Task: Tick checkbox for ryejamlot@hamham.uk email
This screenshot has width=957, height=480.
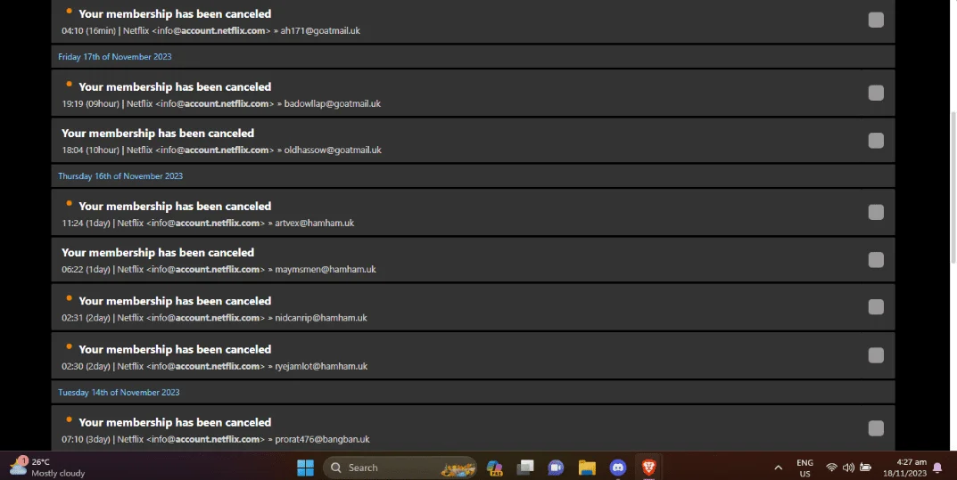Action: coord(876,355)
